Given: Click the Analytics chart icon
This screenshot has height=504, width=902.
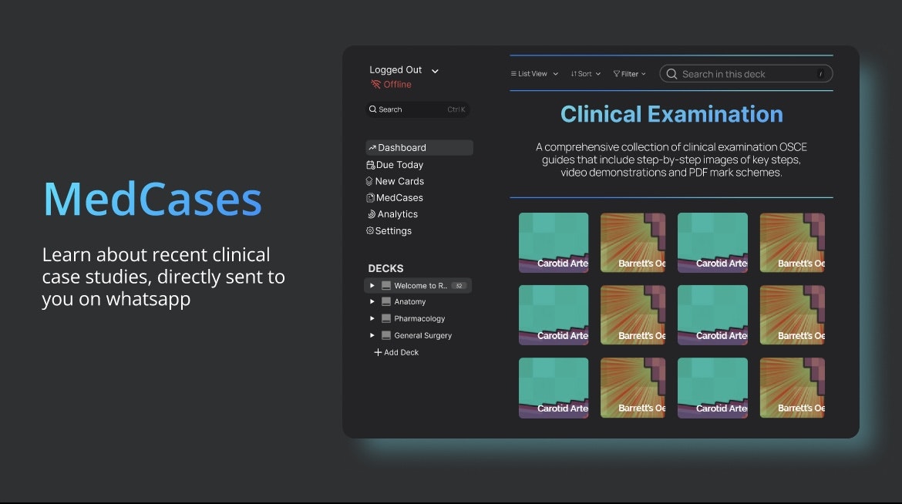Looking at the screenshot, I should click(x=372, y=214).
